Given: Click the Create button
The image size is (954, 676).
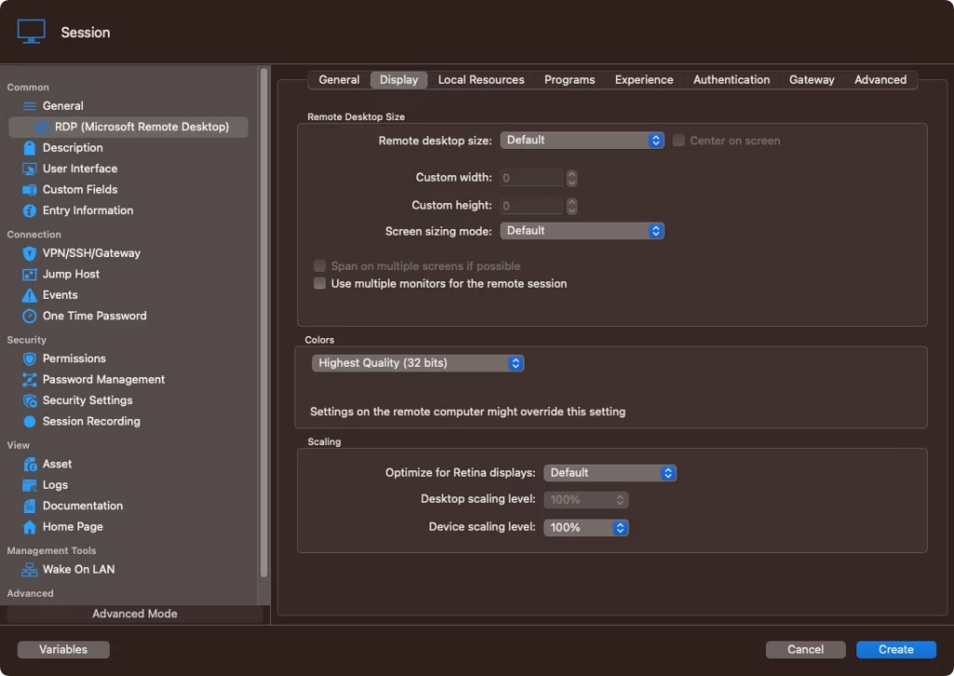Looking at the screenshot, I should pyautogui.click(x=894, y=649).
